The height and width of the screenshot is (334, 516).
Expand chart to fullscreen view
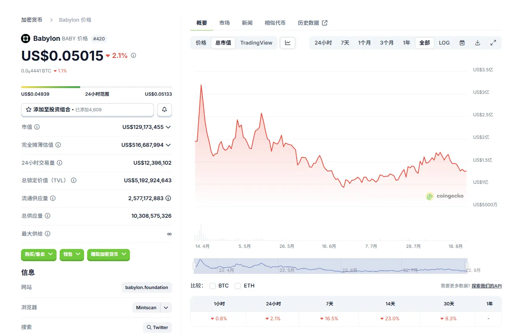coord(493,43)
